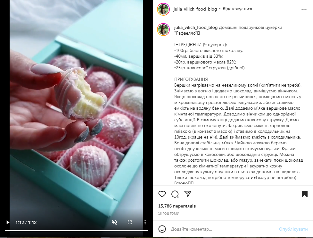This screenshot has height=238, width=313.
Task: Open the video player more options menu
Action: point(145,222)
